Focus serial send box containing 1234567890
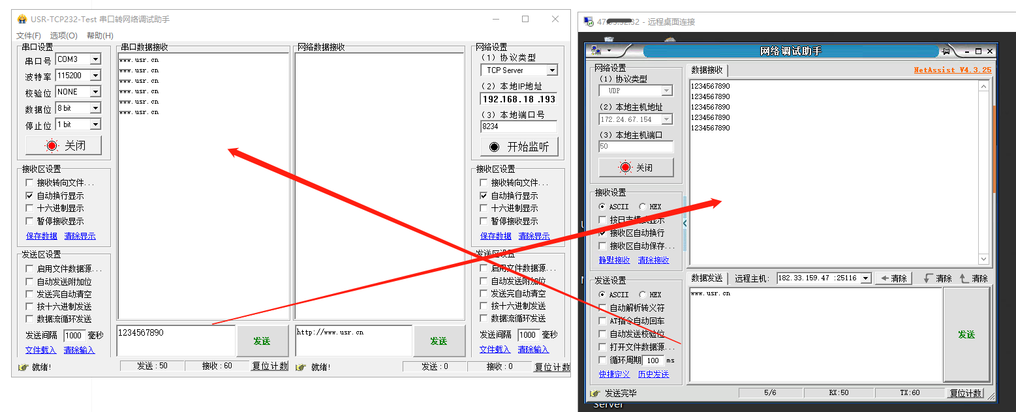Image resolution: width=1016 pixels, height=412 pixels. [176, 340]
